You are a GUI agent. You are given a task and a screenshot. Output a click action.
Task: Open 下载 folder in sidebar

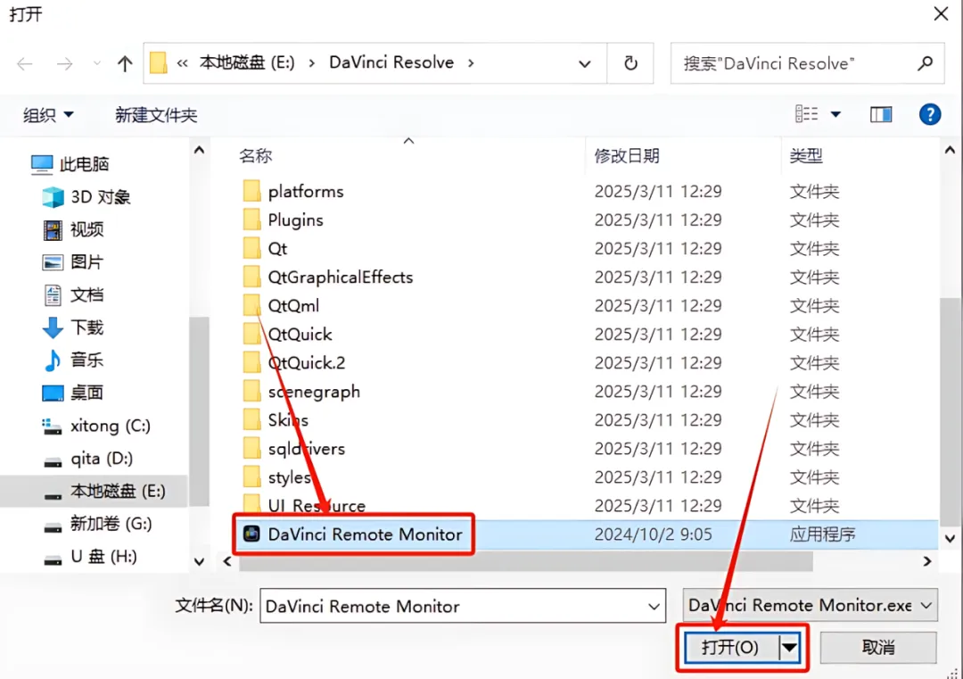pyautogui.click(x=73, y=327)
